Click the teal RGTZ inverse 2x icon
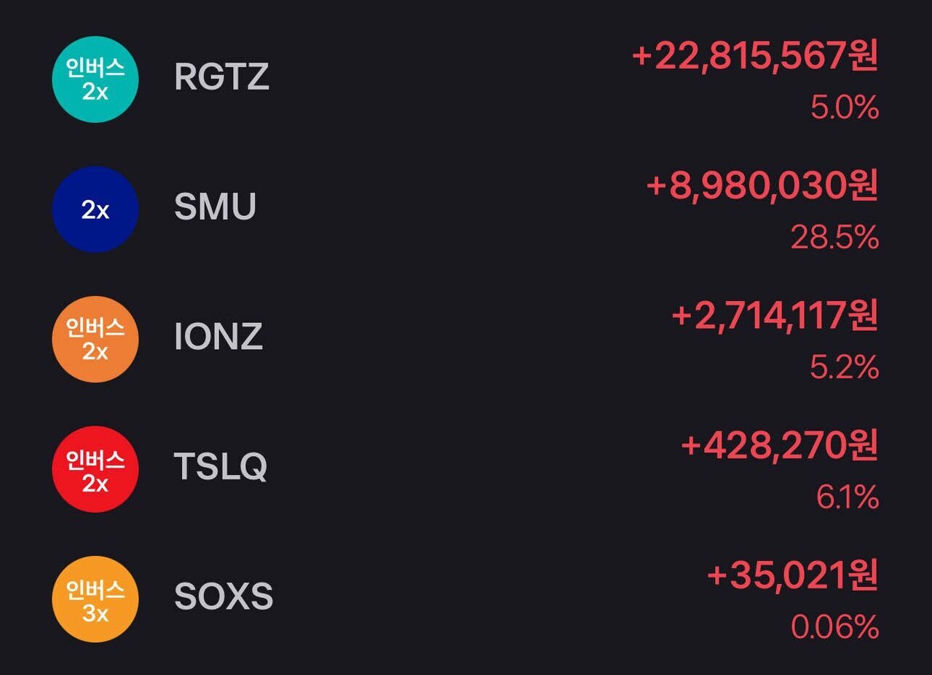932x675 pixels. click(x=95, y=79)
